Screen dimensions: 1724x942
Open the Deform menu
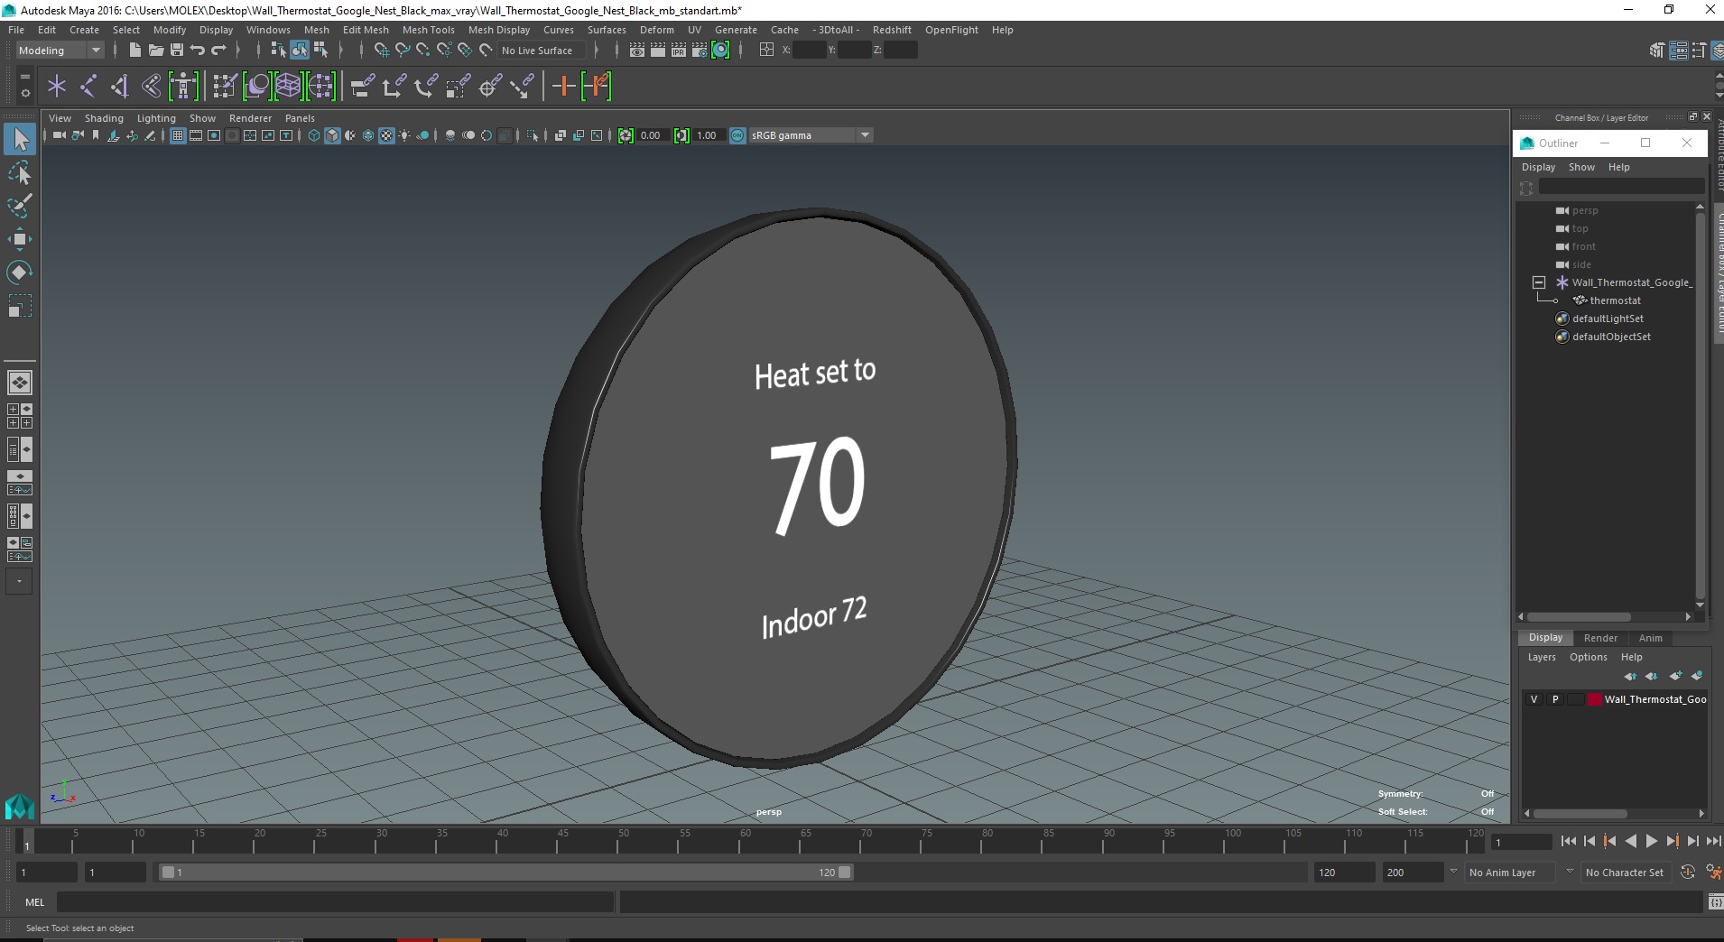point(656,30)
